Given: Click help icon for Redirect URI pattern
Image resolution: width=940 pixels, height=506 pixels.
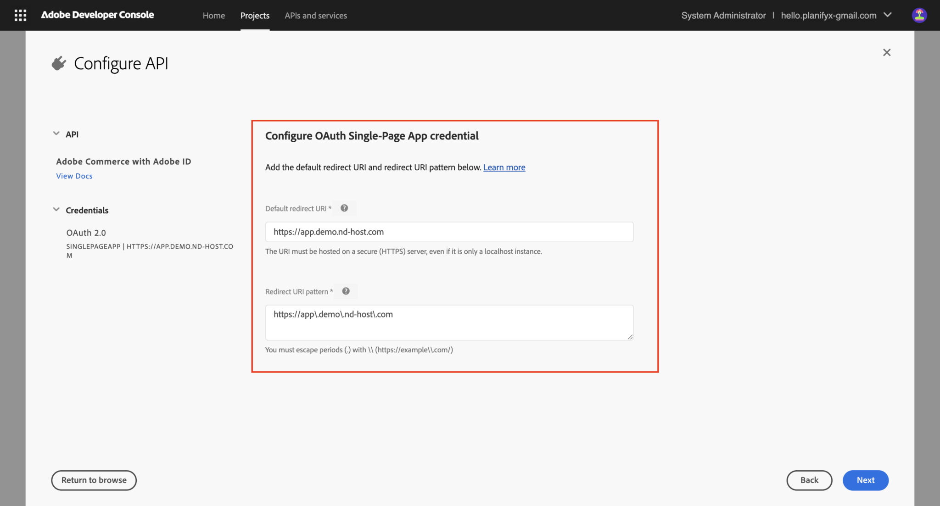Looking at the screenshot, I should point(346,291).
